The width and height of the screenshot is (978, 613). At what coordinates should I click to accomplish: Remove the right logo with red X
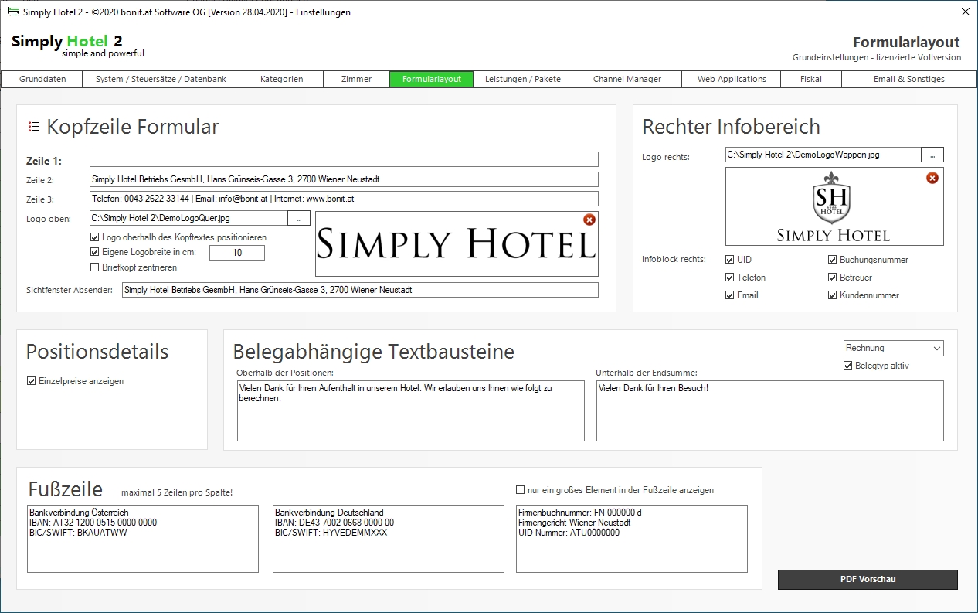click(932, 178)
